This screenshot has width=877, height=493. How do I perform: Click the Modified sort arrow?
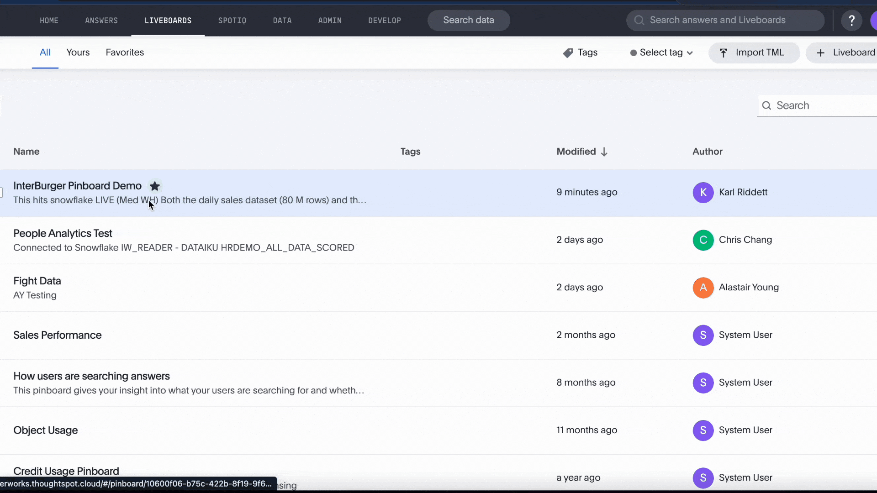[x=604, y=152]
